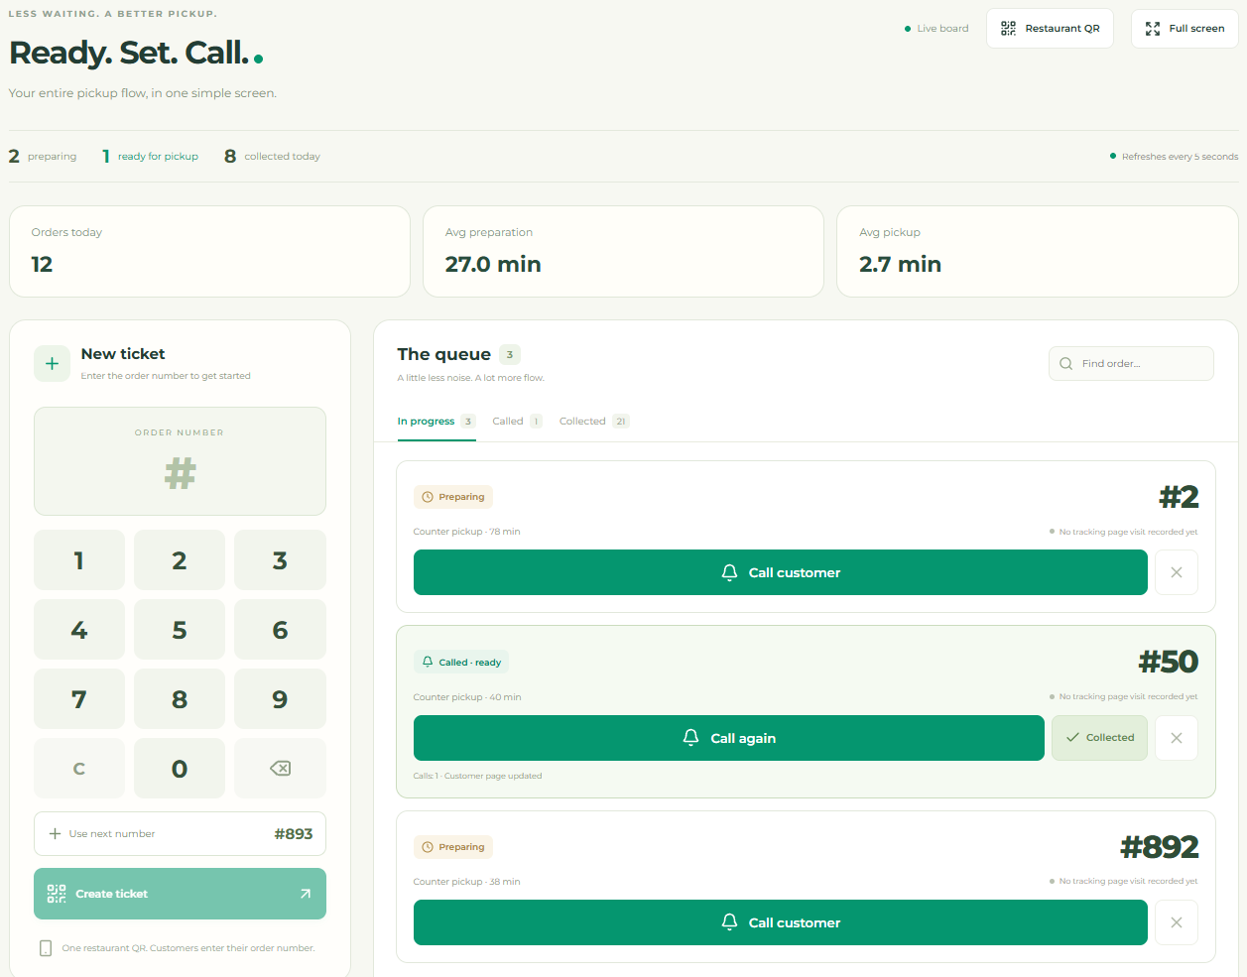Clear the order number with C key

79,769
